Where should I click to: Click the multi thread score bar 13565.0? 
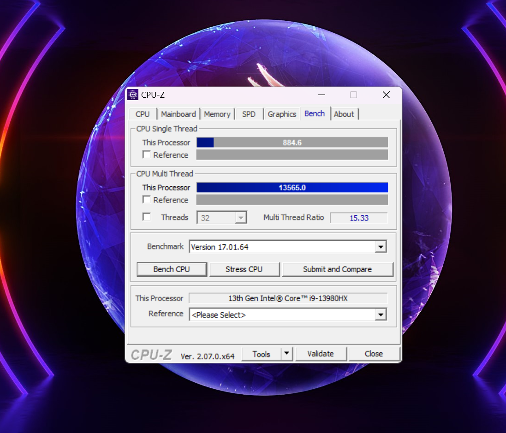292,188
